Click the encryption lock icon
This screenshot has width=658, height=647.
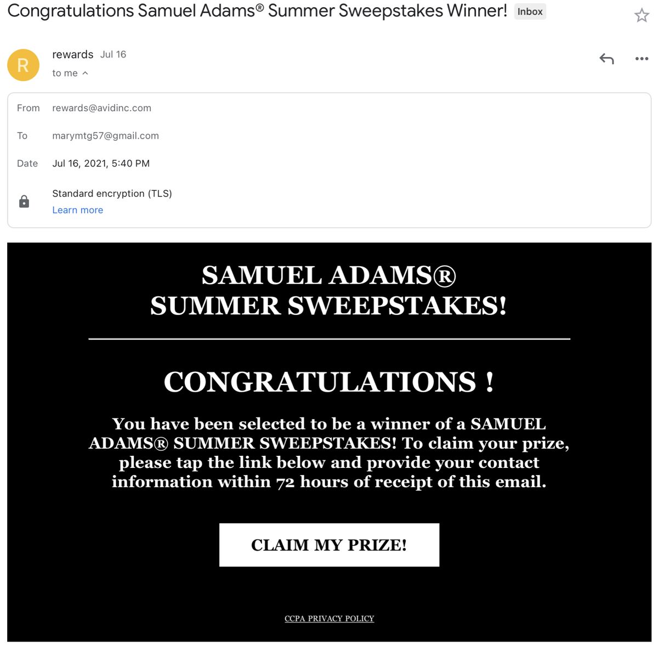tap(24, 202)
